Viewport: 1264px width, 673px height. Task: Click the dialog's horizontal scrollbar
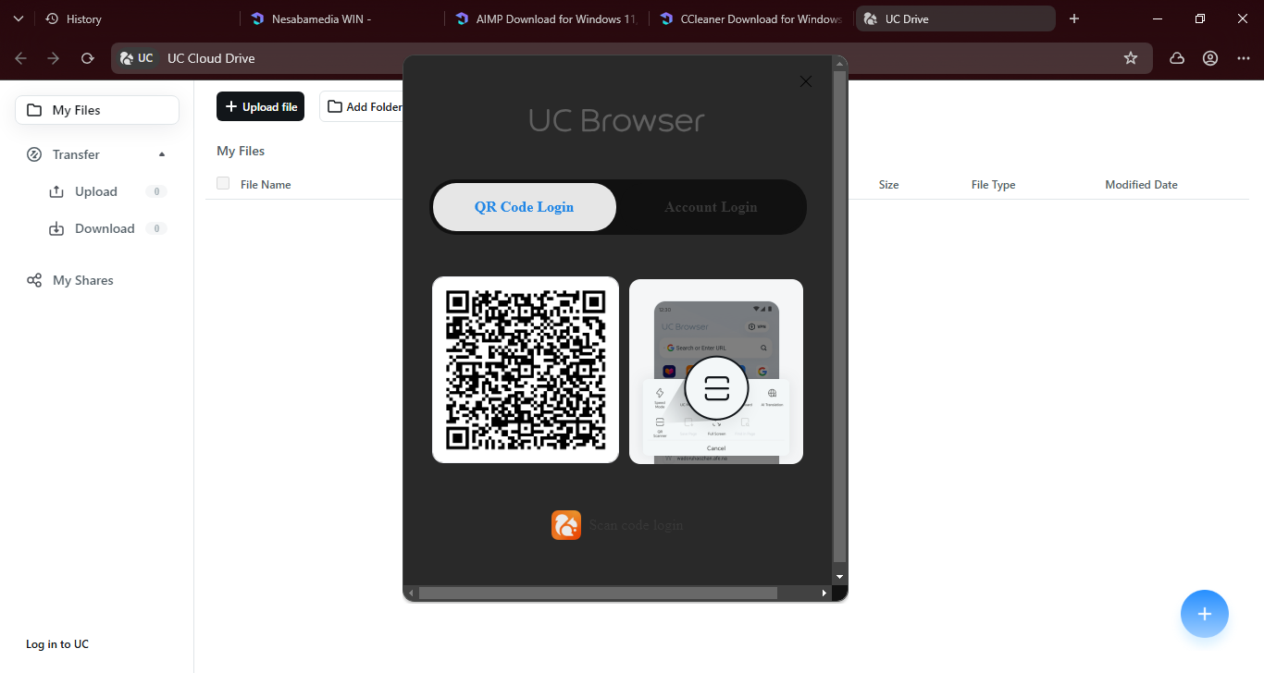pos(598,593)
